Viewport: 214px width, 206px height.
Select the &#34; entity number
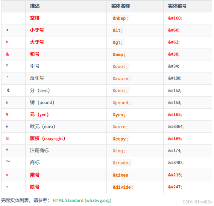click(x=173, y=66)
